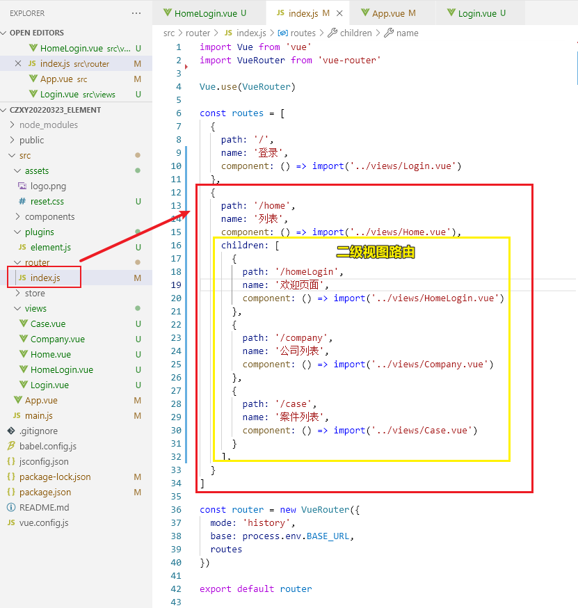Open element.js in plugins

pyautogui.click(x=50, y=247)
